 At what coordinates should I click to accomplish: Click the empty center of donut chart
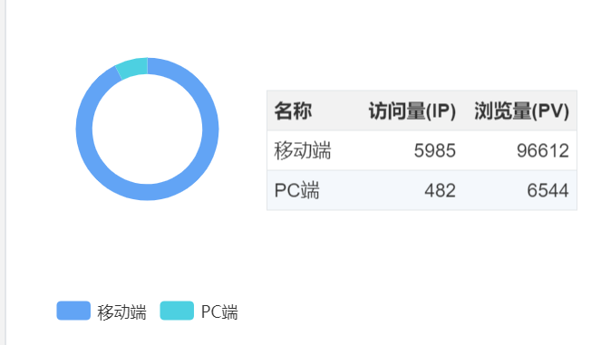click(x=147, y=129)
